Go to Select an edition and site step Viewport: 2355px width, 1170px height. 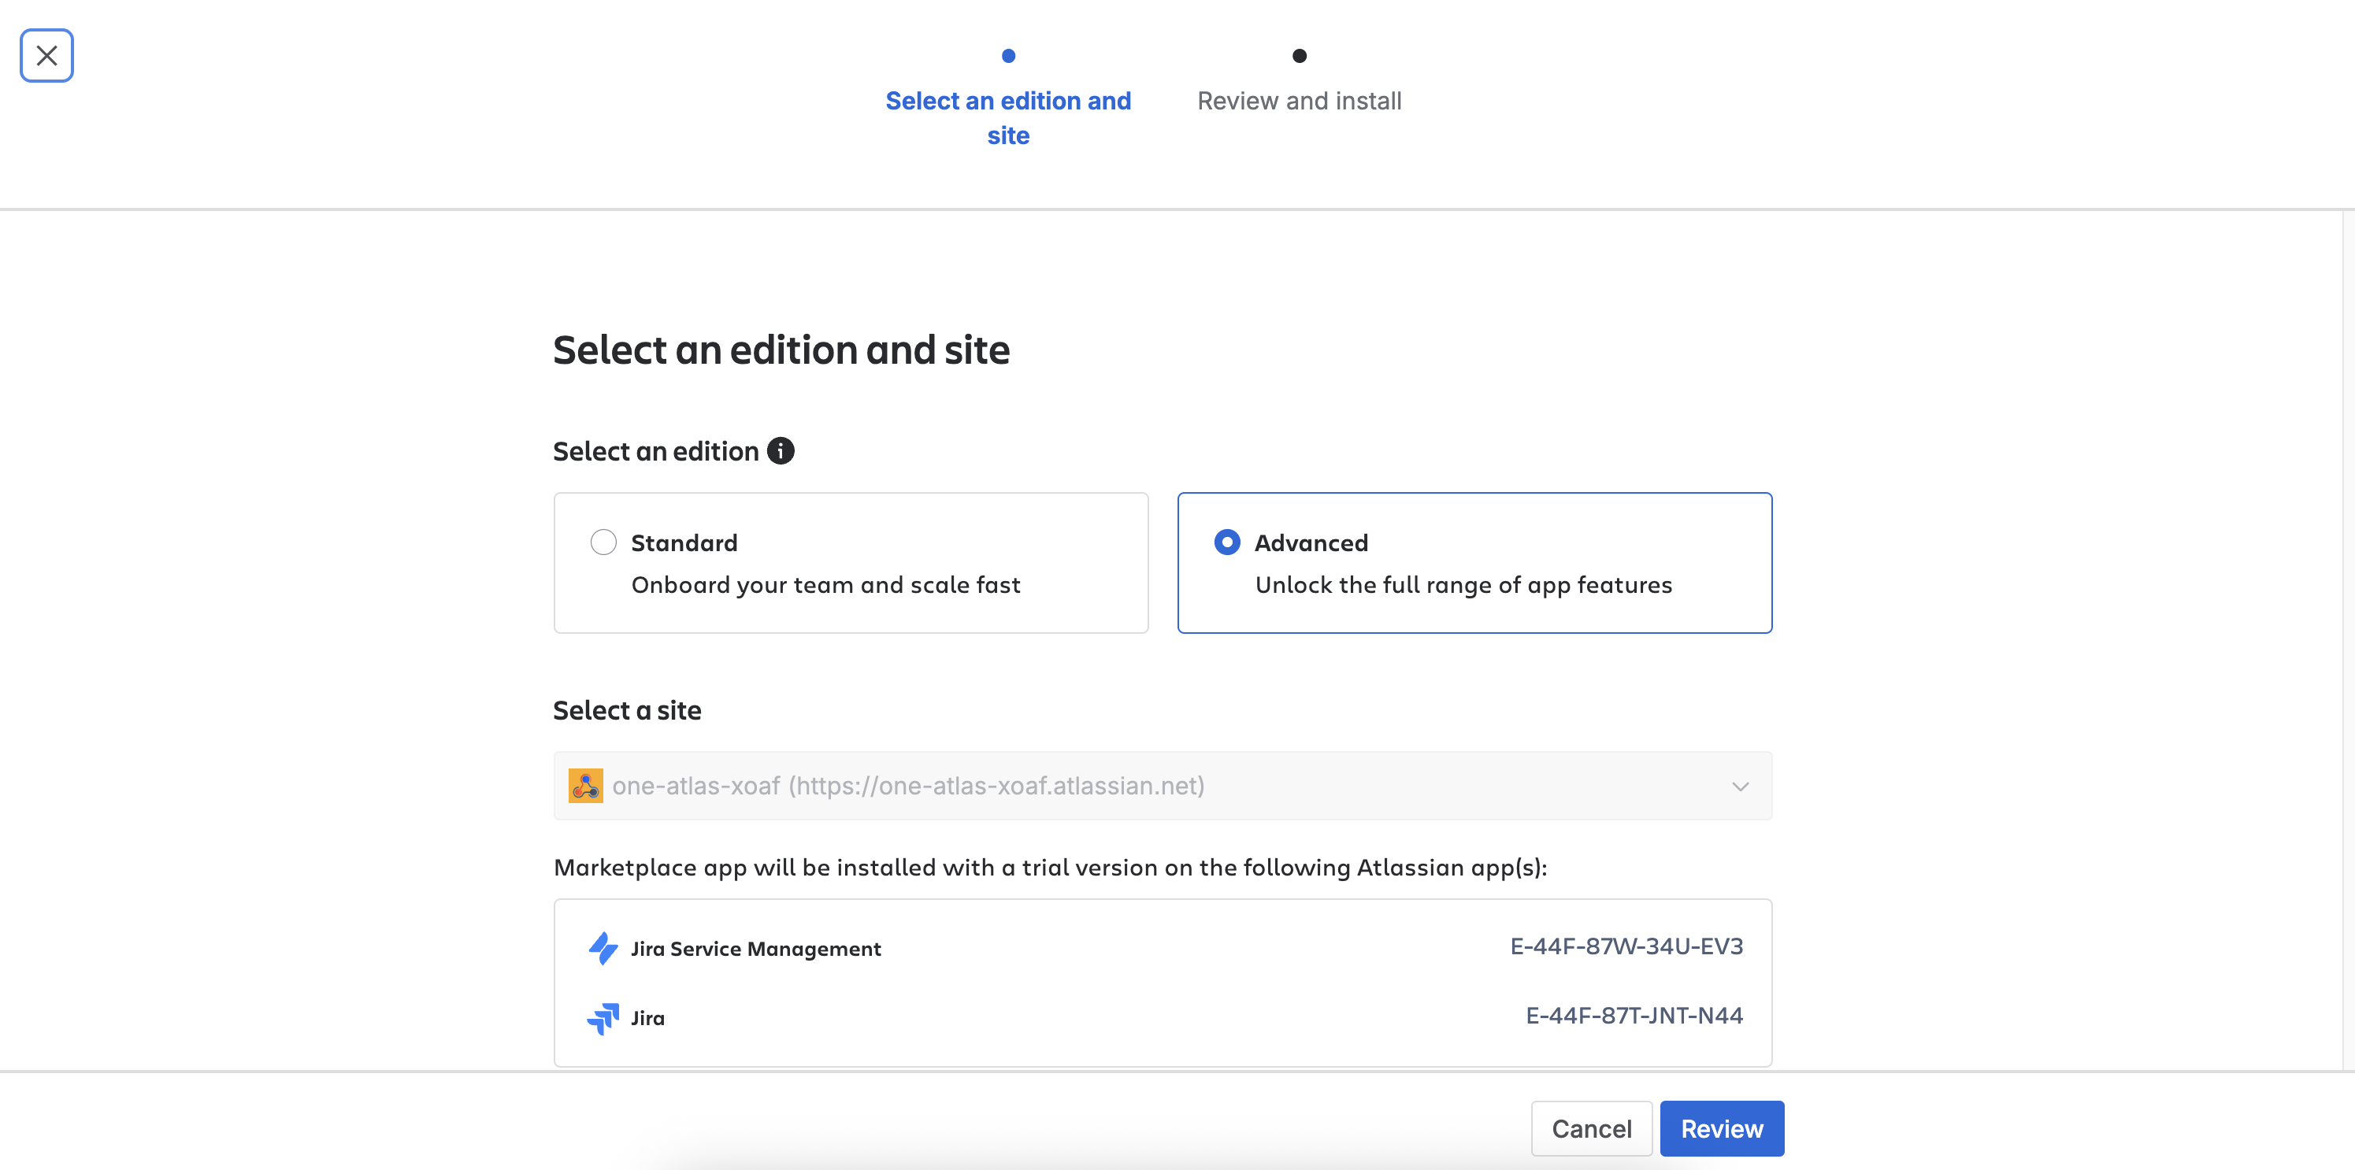point(1008,118)
